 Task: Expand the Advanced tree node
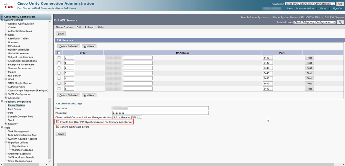6,98
